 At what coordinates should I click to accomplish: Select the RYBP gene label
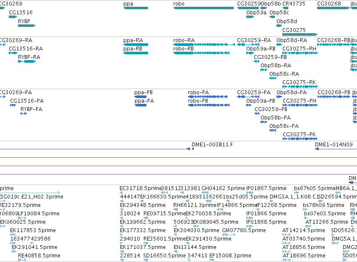(x=24, y=21)
